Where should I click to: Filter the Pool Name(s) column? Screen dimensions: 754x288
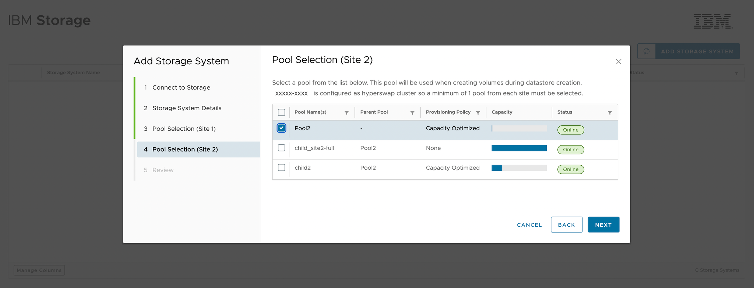[x=346, y=113]
